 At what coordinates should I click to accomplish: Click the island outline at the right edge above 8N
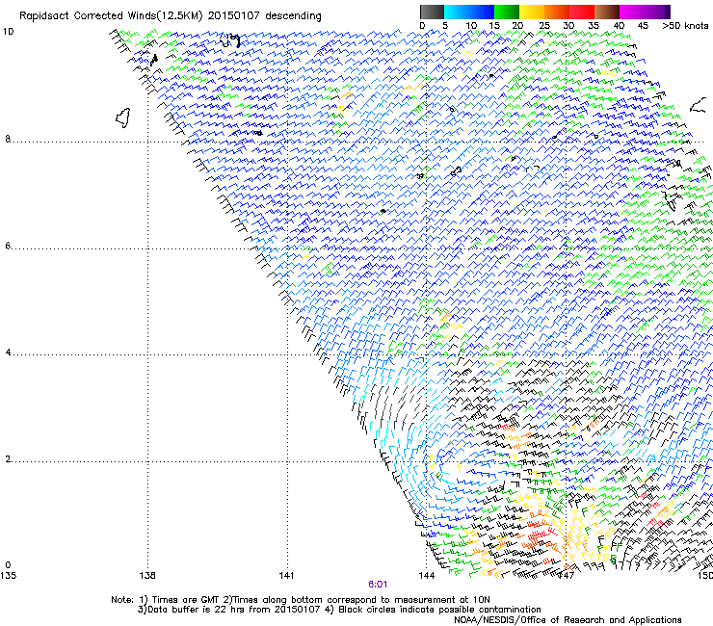699,106
